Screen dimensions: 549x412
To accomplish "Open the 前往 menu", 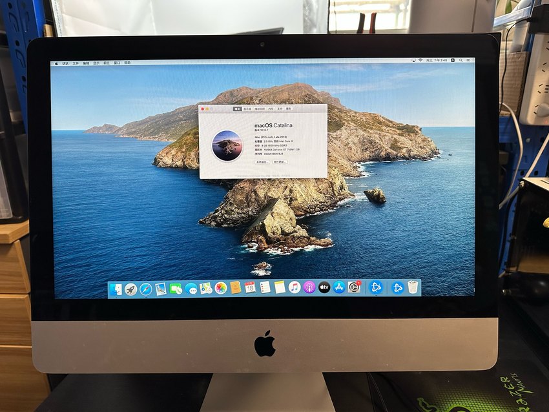I will [107, 63].
